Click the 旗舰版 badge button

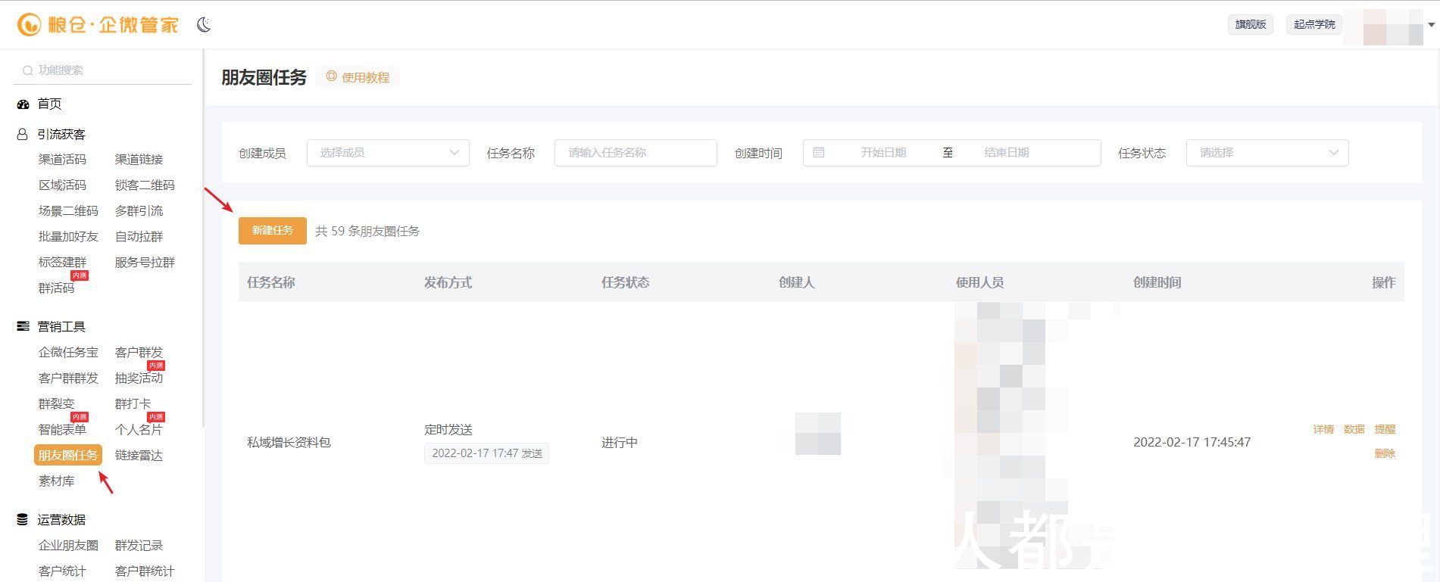[1251, 24]
